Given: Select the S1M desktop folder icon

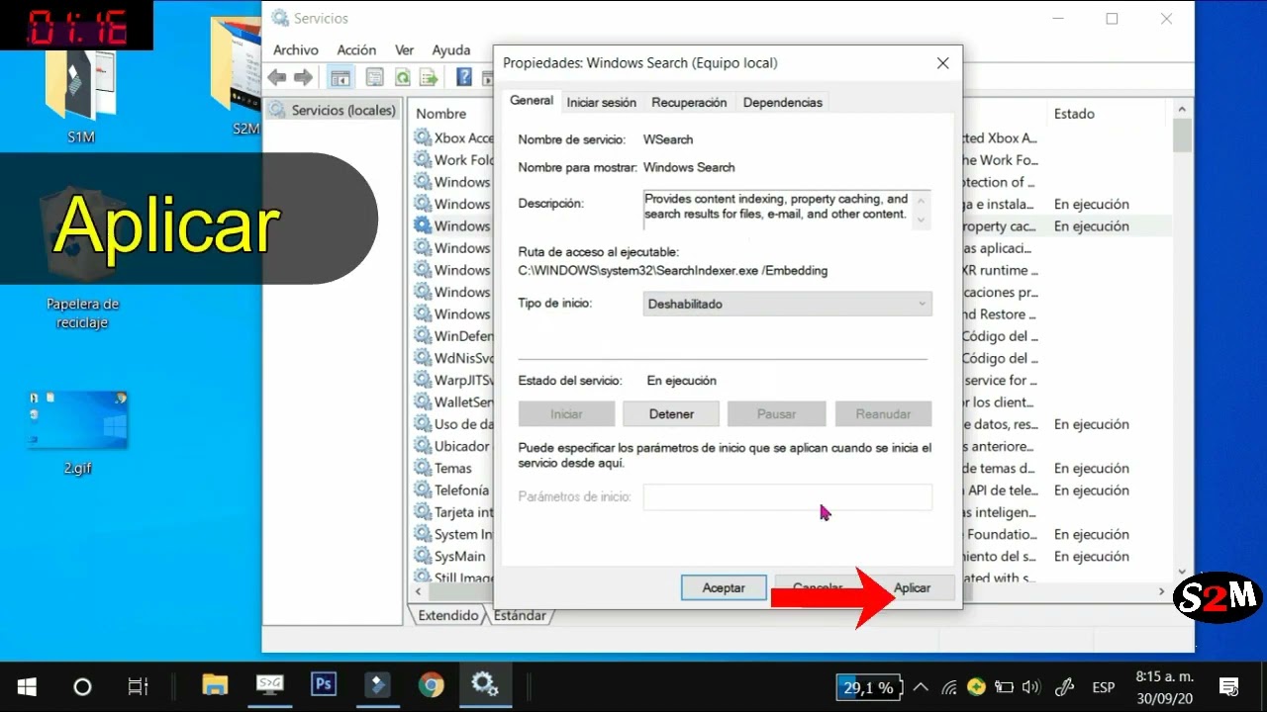Looking at the screenshot, I should [x=81, y=89].
